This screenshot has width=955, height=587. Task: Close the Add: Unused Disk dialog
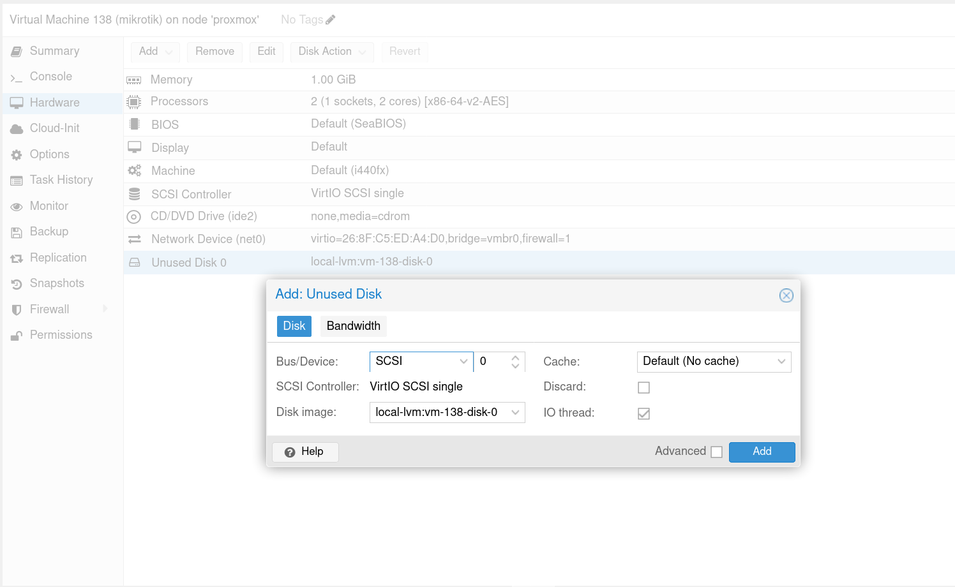pos(786,295)
